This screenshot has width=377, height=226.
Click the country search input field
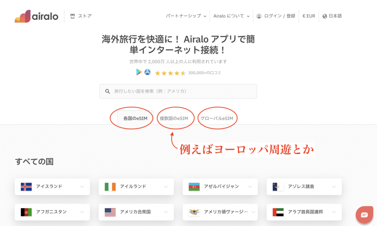178,91
